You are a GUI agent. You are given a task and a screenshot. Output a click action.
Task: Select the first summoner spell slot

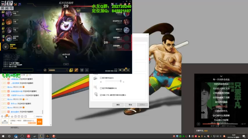click(71, 70)
